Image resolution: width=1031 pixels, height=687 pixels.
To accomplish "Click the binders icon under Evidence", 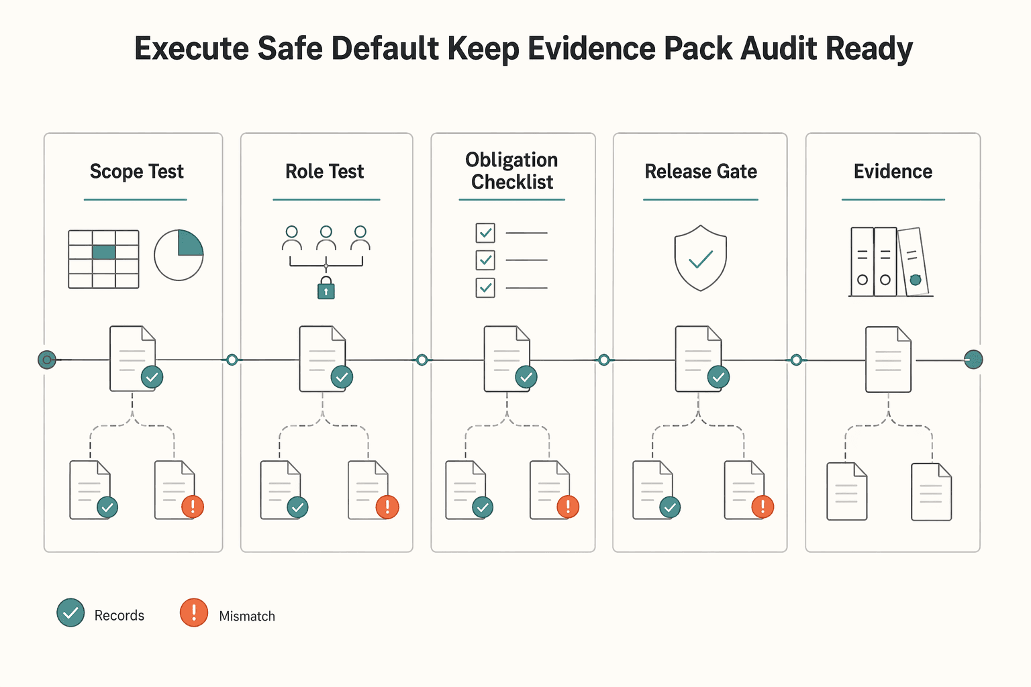I will click(x=891, y=262).
